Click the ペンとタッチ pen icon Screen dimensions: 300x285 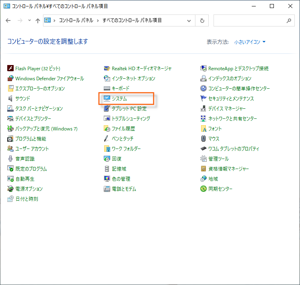tap(107, 138)
